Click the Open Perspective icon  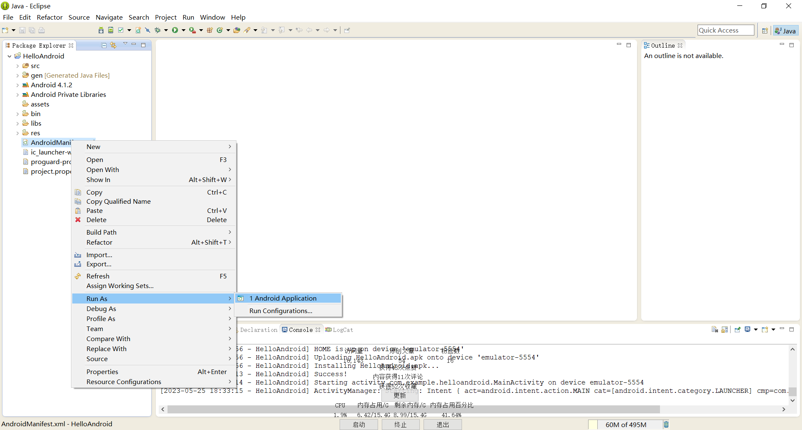[x=765, y=30]
